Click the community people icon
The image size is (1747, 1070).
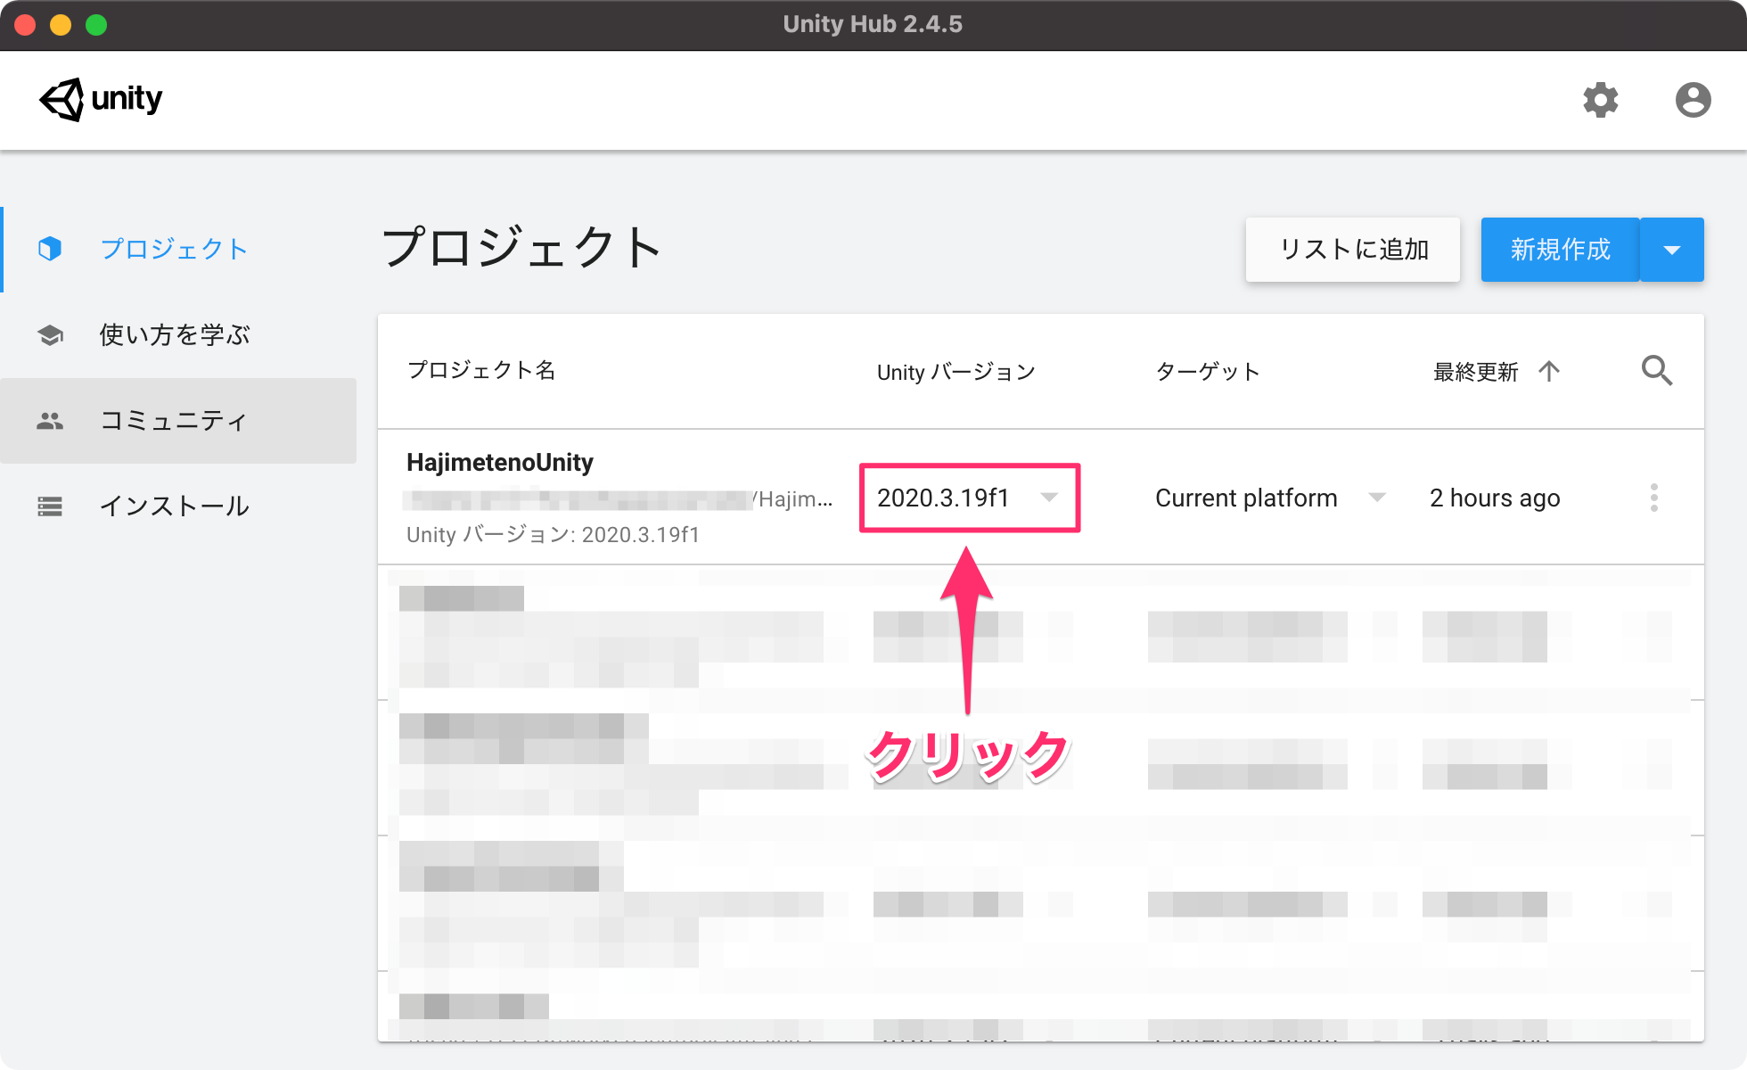[x=50, y=421]
